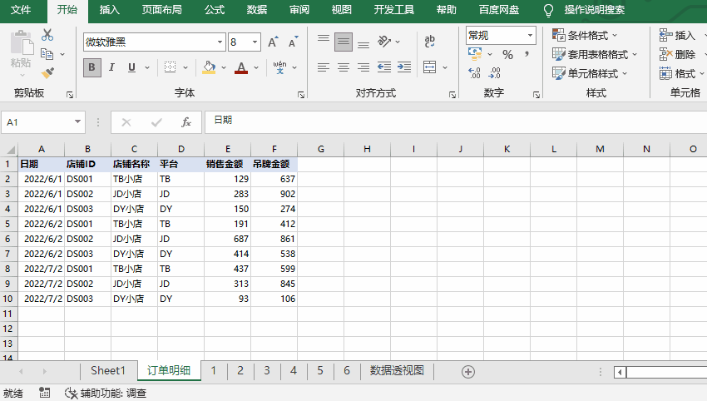This screenshot has width=707, height=401.
Task: Click Merge and Center icon
Action: tap(430, 67)
